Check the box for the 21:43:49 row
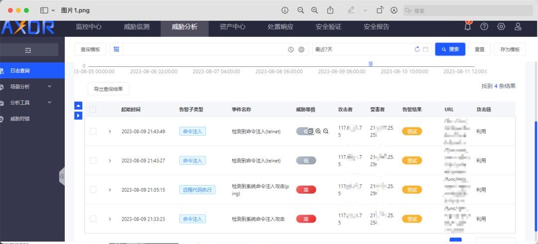 (93, 131)
